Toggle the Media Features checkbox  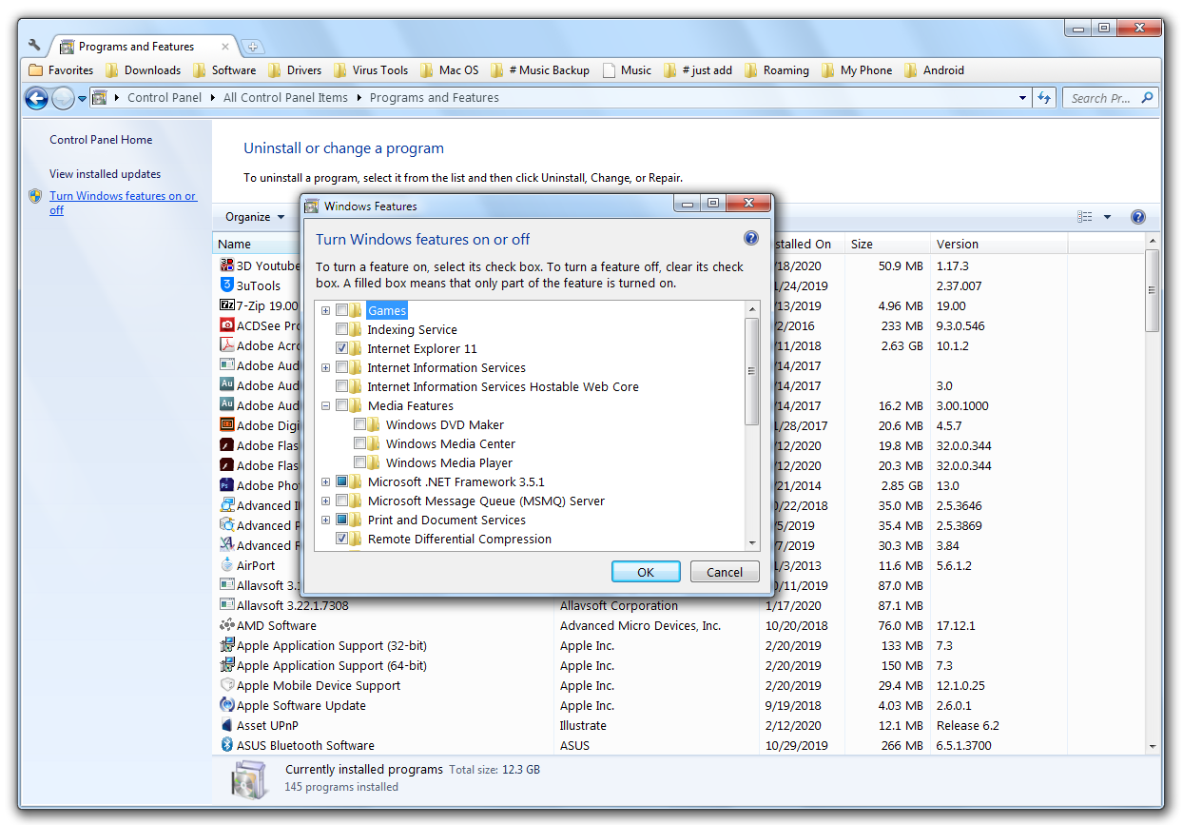coord(341,405)
